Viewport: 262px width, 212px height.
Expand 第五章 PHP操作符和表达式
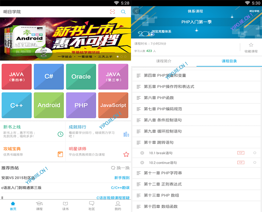click(x=196, y=87)
